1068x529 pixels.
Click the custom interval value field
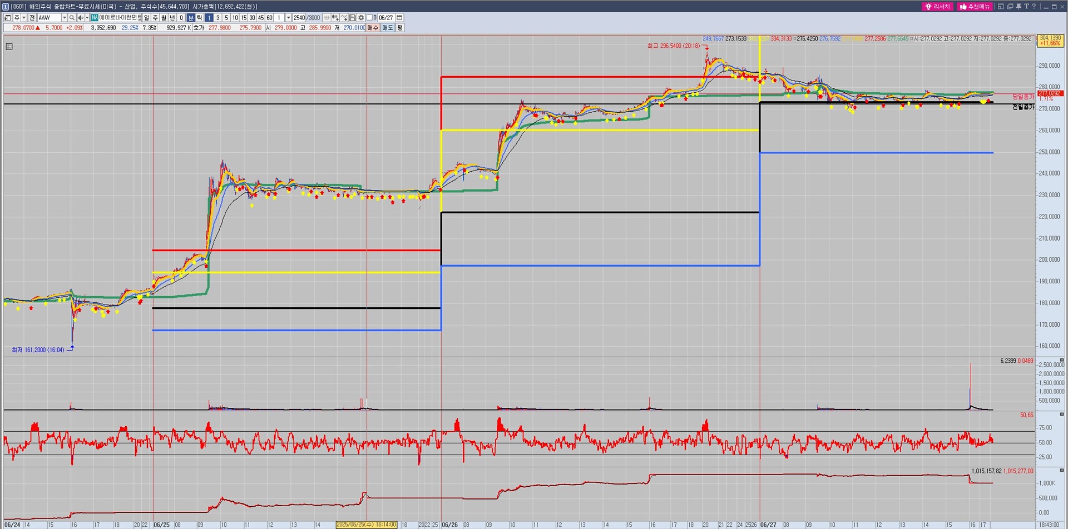(279, 18)
